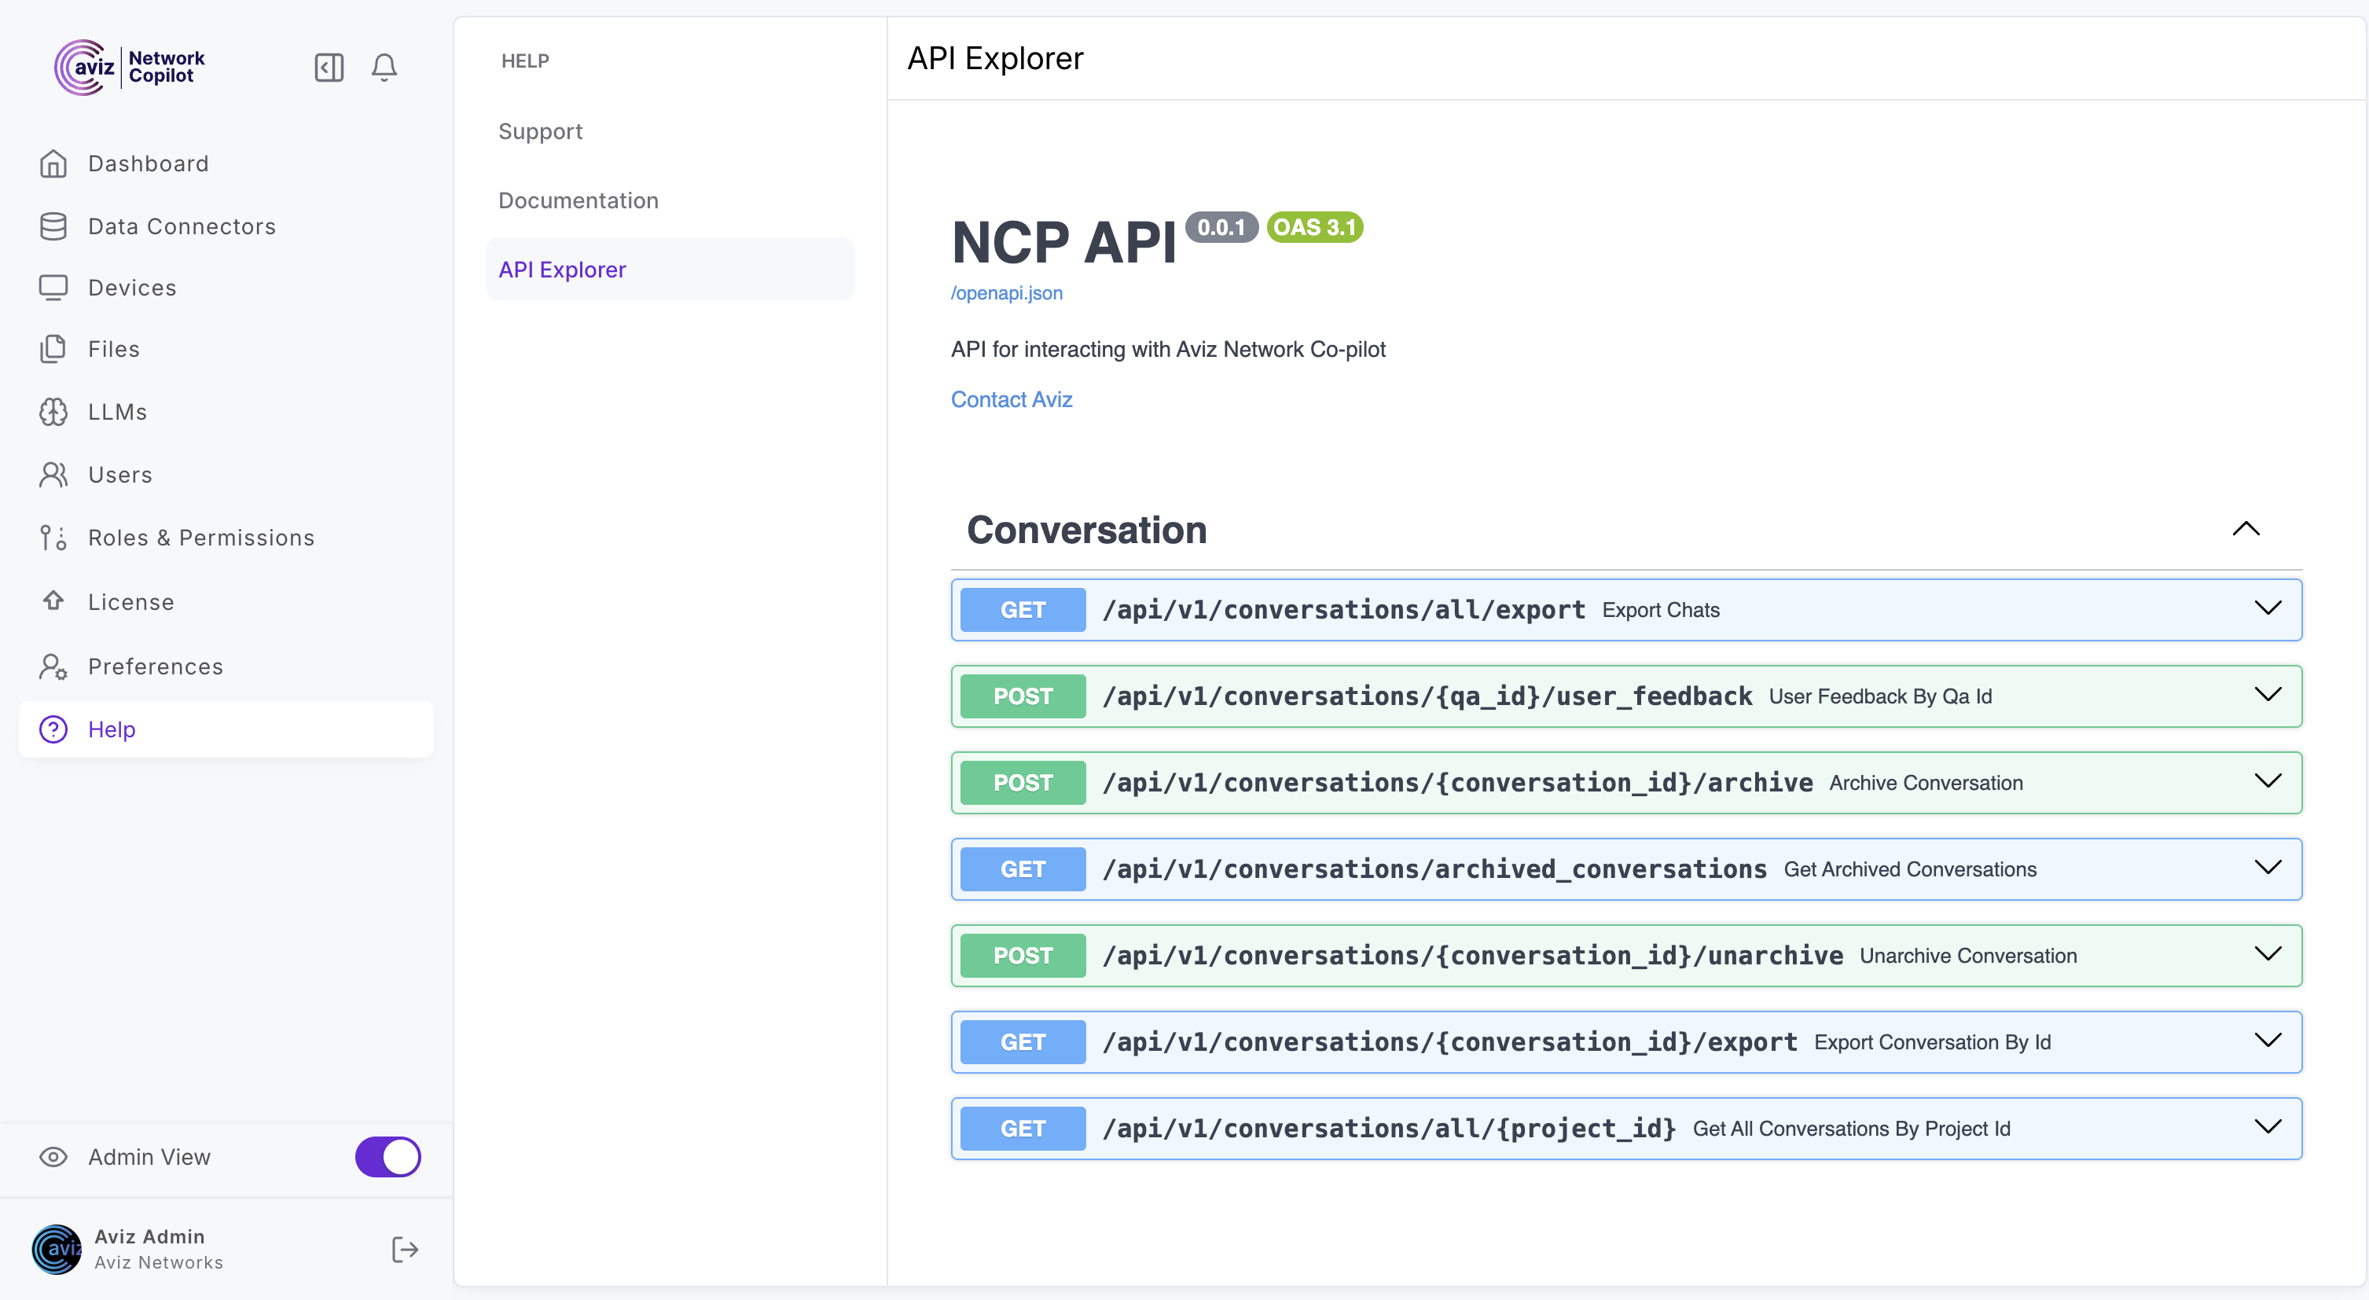Click the Files documents icon
The height and width of the screenshot is (1300, 2369).
(53, 349)
